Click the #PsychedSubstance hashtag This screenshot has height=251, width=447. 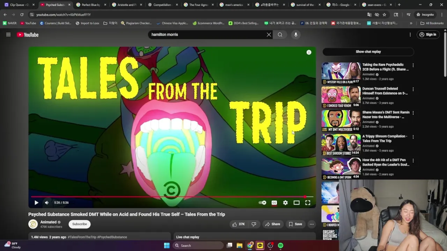pyautogui.click(x=112, y=237)
